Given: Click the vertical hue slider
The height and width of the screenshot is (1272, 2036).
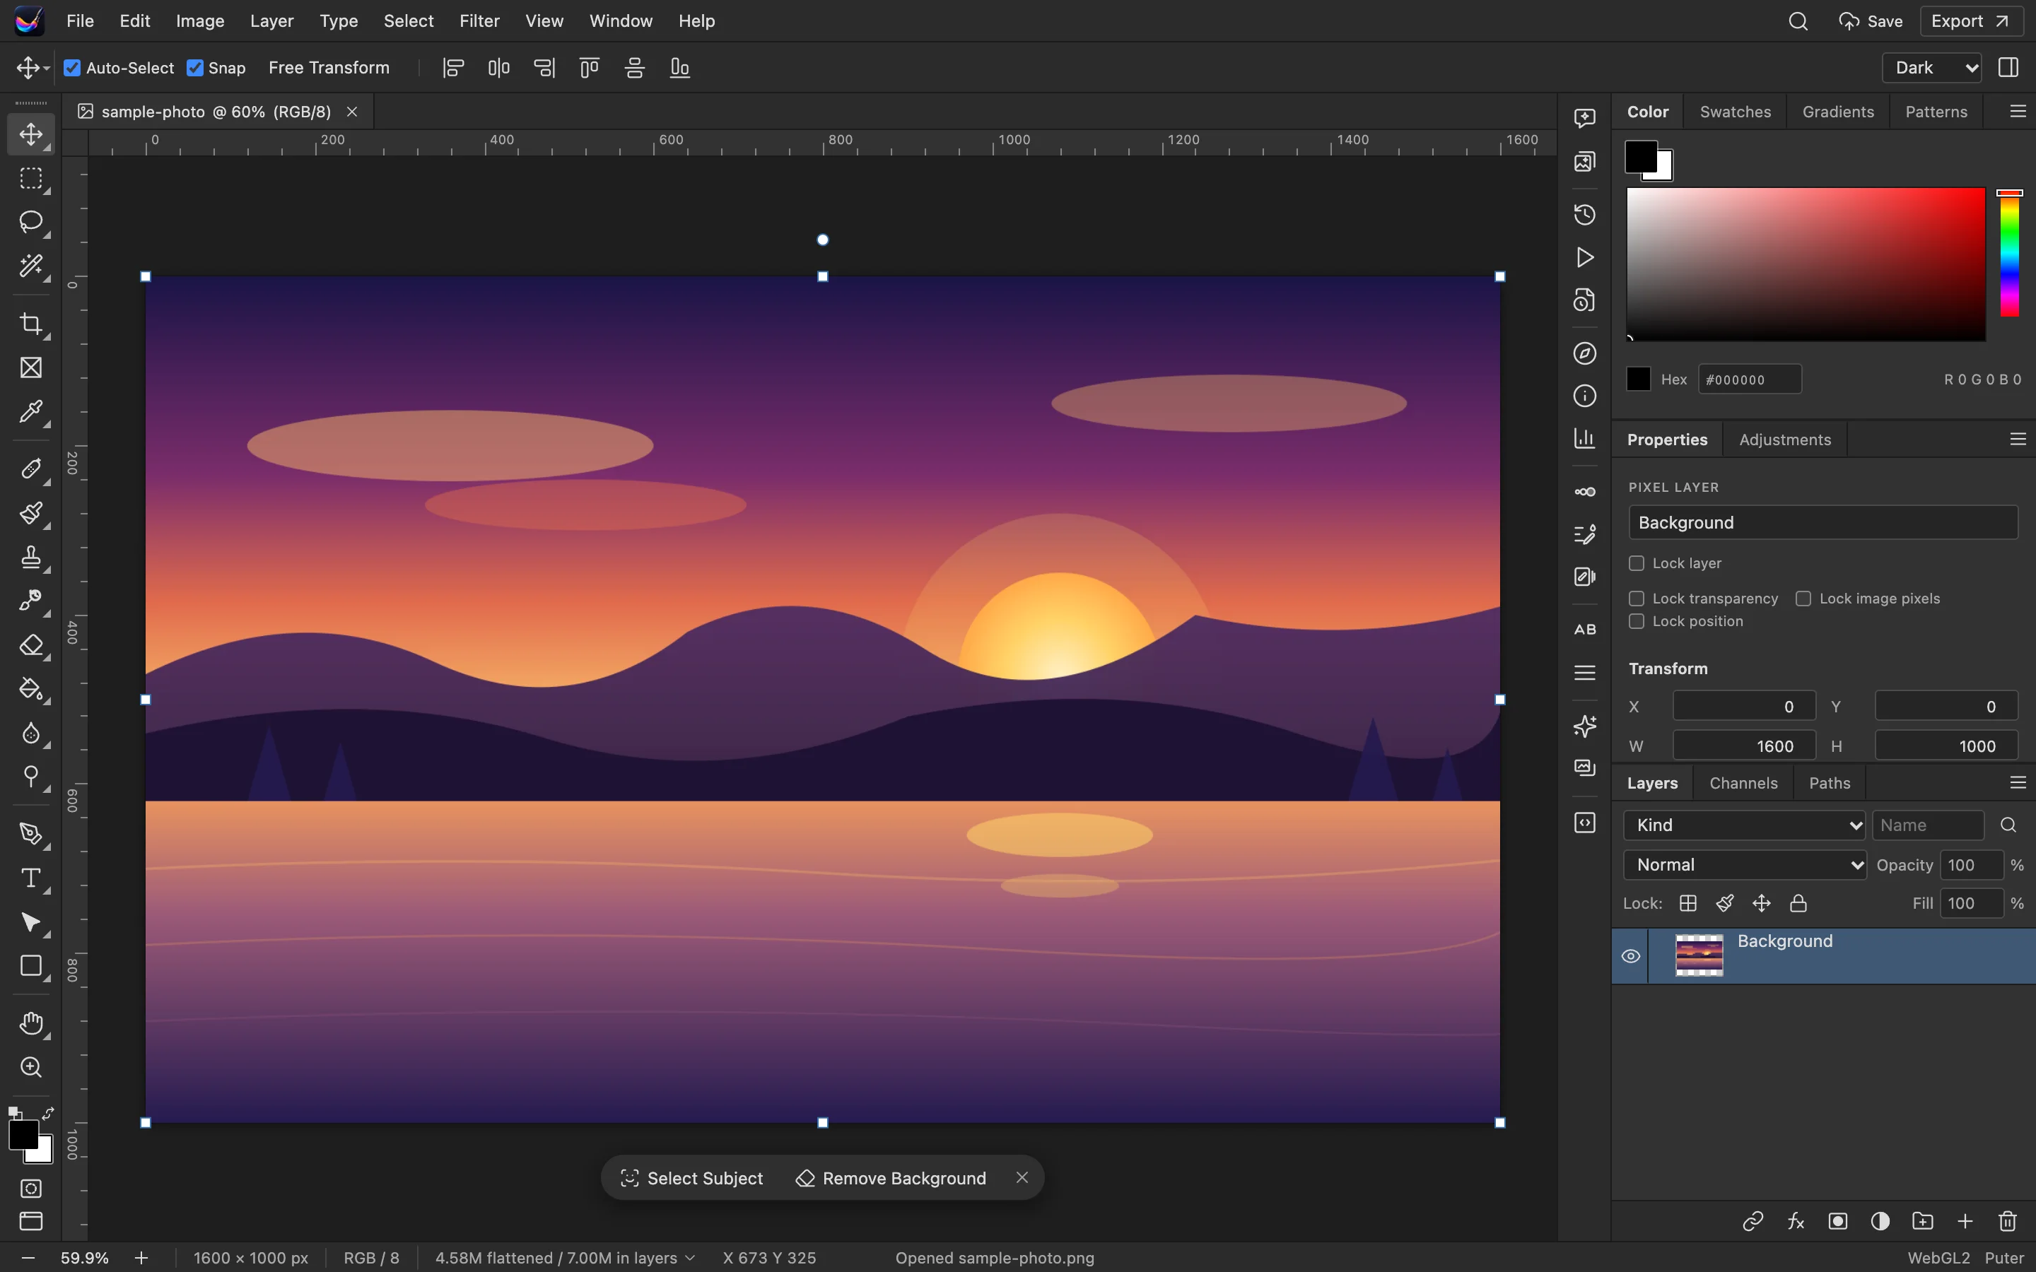Looking at the screenshot, I should point(2009,253).
